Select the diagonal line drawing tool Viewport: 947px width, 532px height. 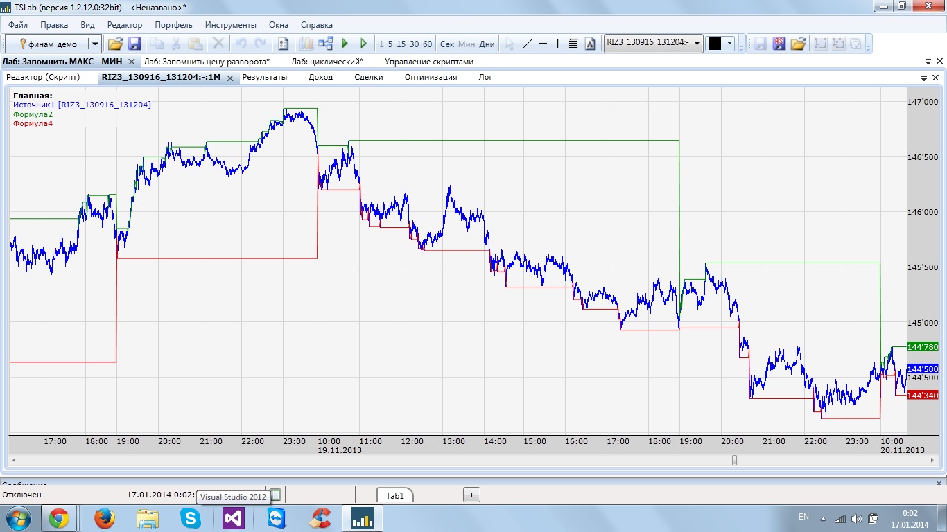[x=527, y=44]
